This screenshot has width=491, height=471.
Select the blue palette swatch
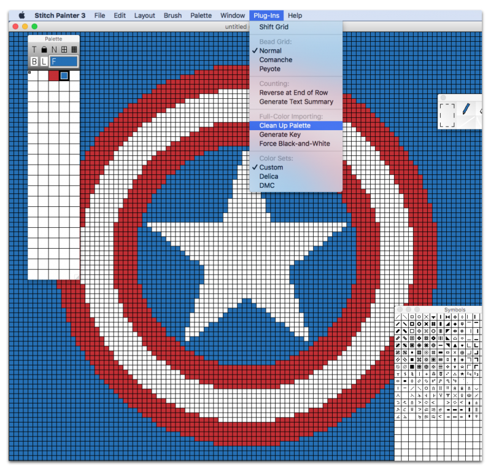64,76
